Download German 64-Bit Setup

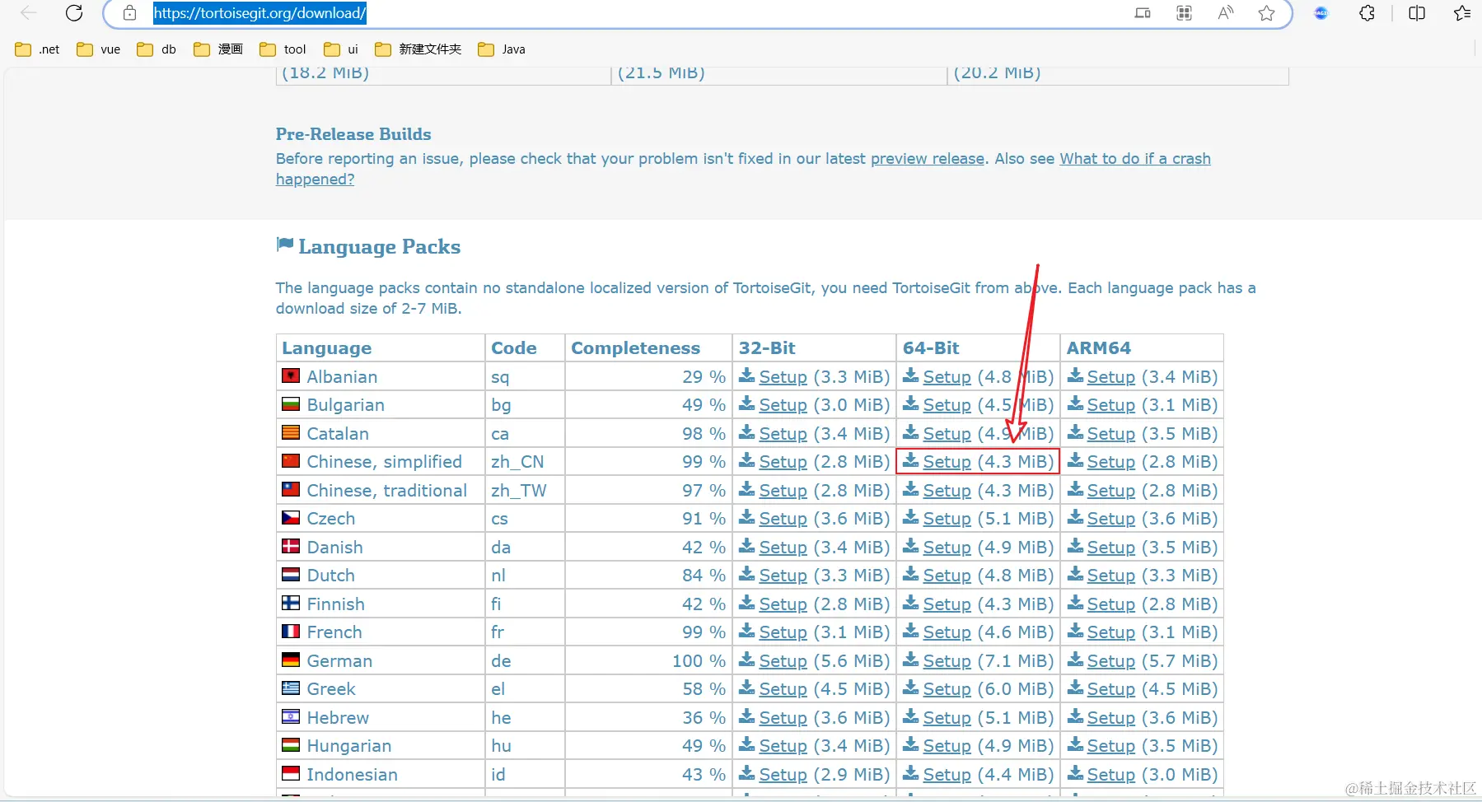point(947,661)
